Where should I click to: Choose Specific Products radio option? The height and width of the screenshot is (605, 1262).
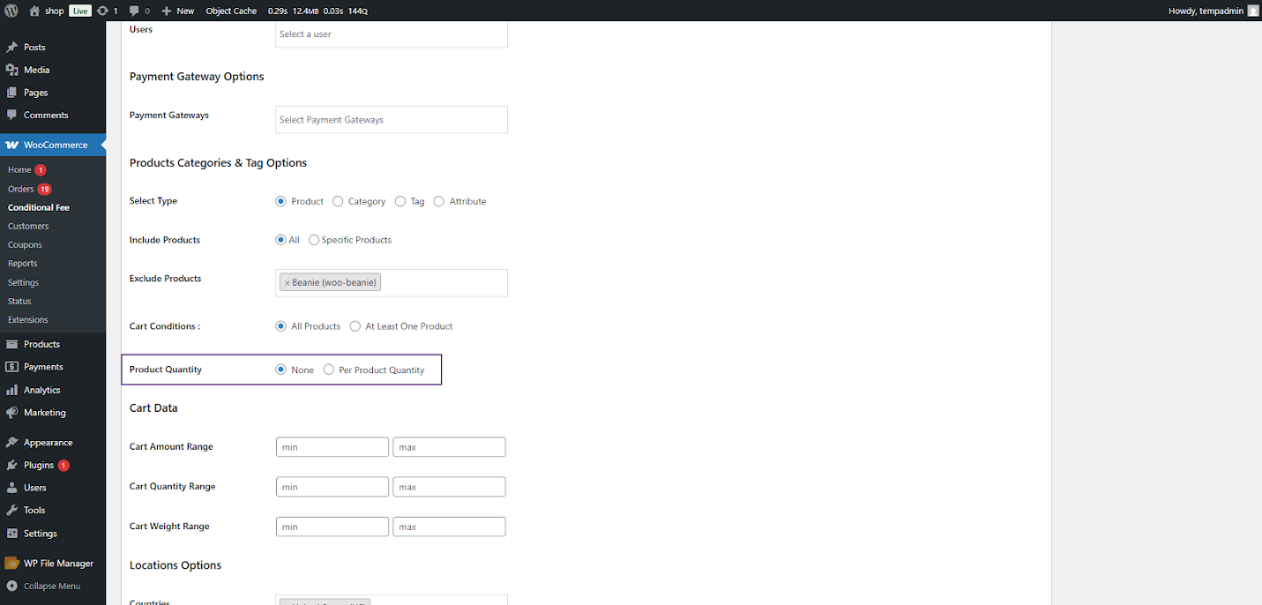[x=314, y=240]
